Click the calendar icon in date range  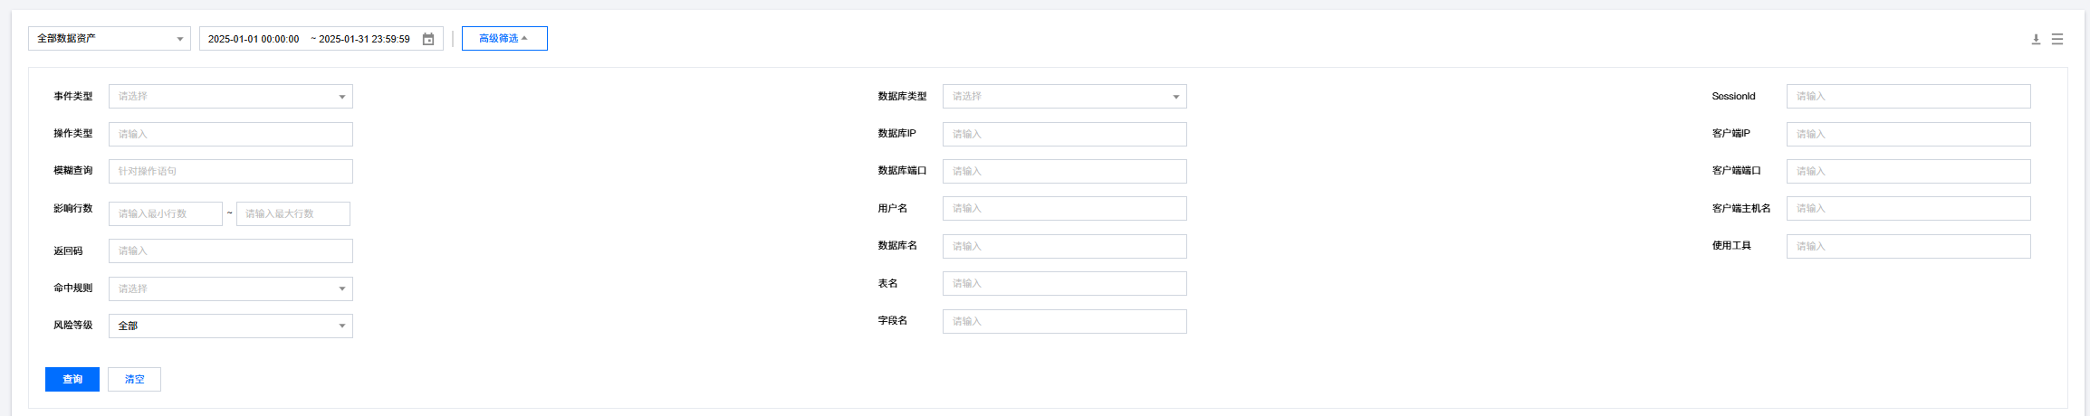click(428, 39)
